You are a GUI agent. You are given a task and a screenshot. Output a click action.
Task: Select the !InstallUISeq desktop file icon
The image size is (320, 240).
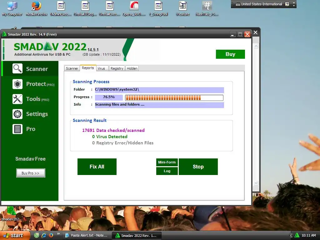(85, 8)
